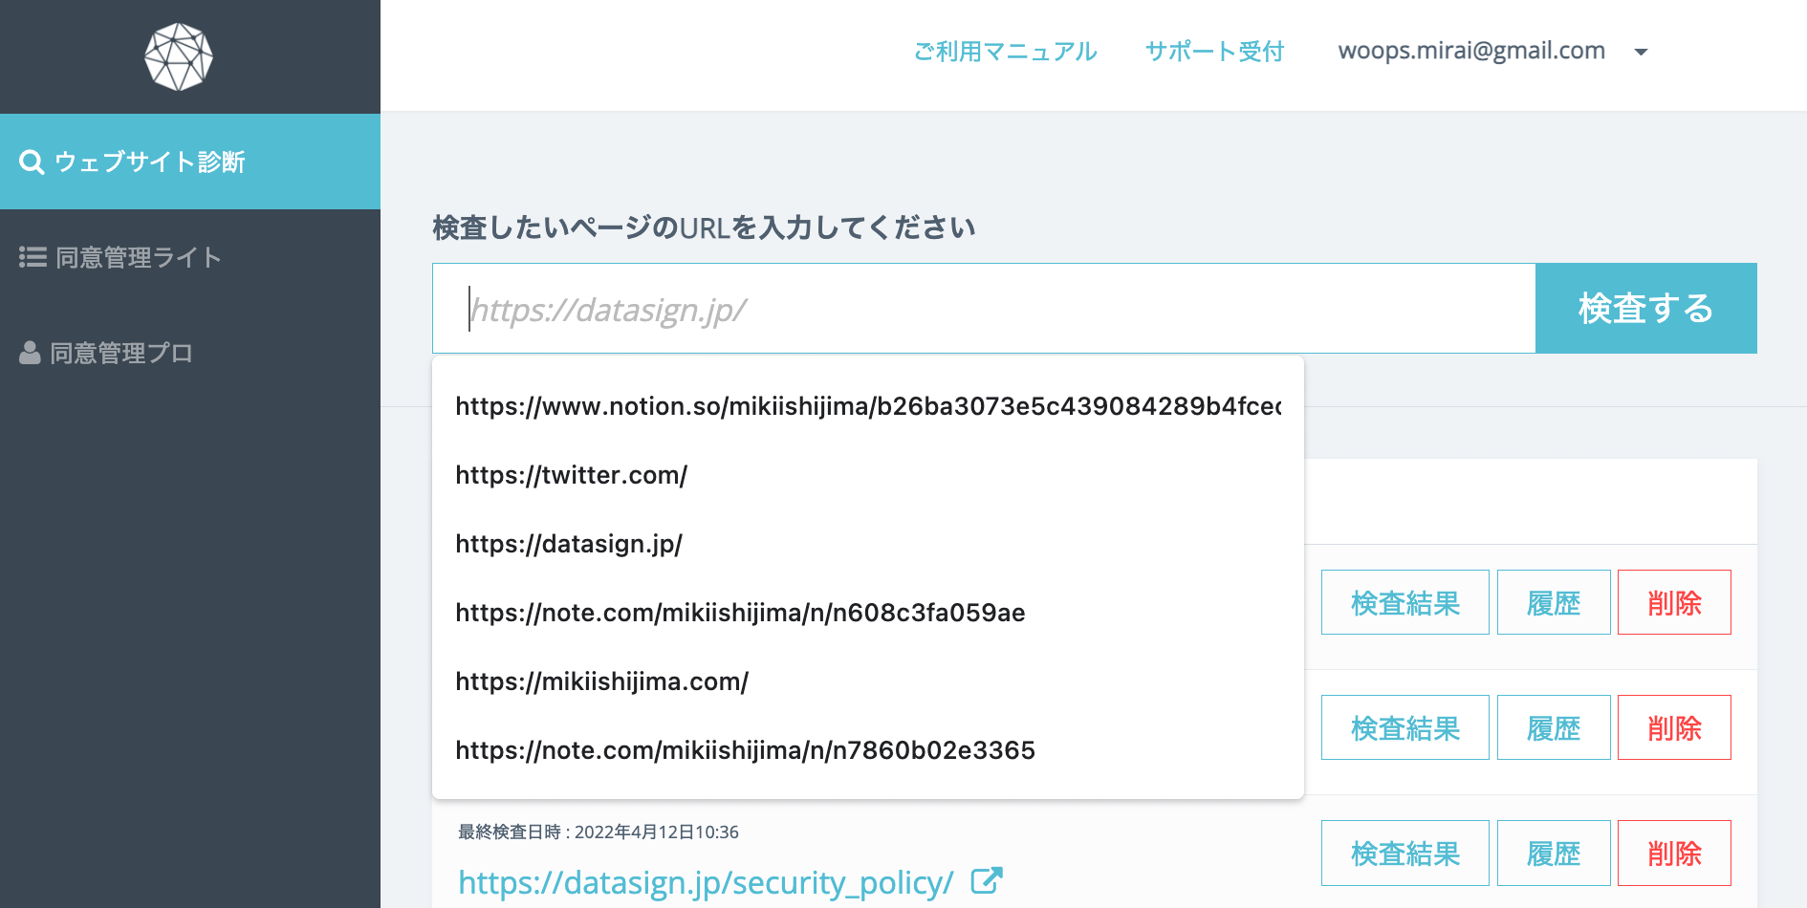Click the middle row 検査結果 button
Viewport: 1807px width, 908px height.
tap(1404, 727)
